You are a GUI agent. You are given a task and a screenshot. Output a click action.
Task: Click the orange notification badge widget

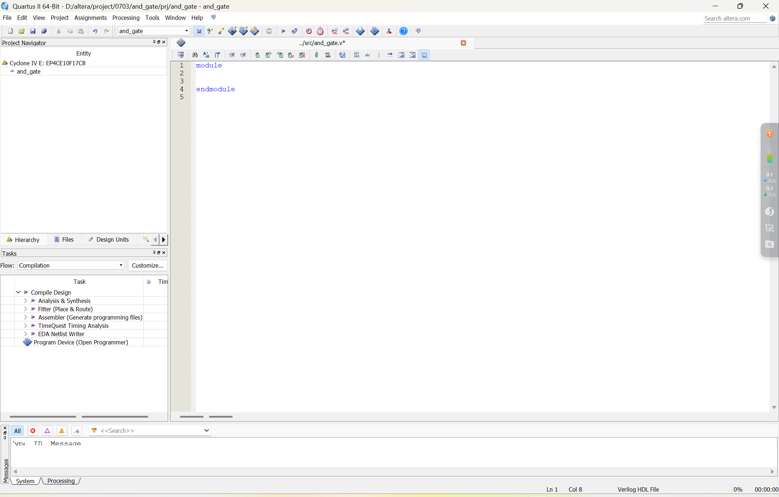pos(770,134)
